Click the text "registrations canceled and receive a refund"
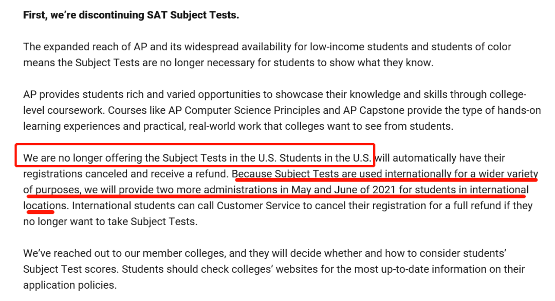 126,174
